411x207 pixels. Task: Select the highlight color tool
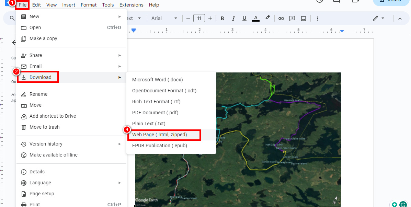(x=267, y=18)
